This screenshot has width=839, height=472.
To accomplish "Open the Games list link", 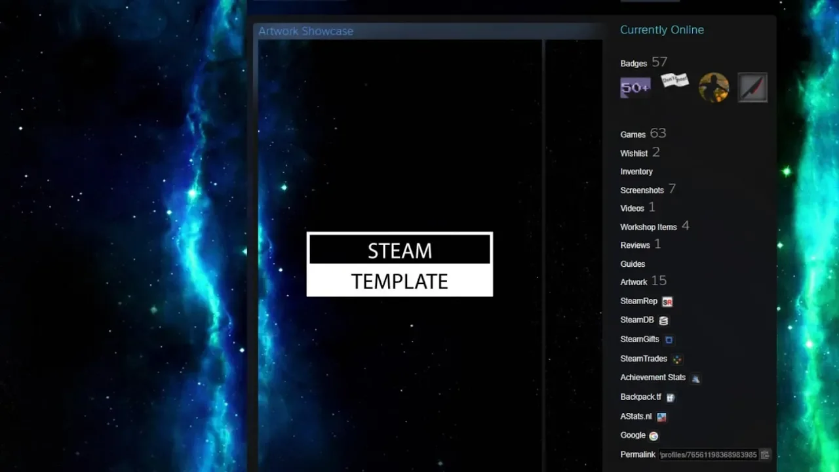I will click(x=633, y=134).
